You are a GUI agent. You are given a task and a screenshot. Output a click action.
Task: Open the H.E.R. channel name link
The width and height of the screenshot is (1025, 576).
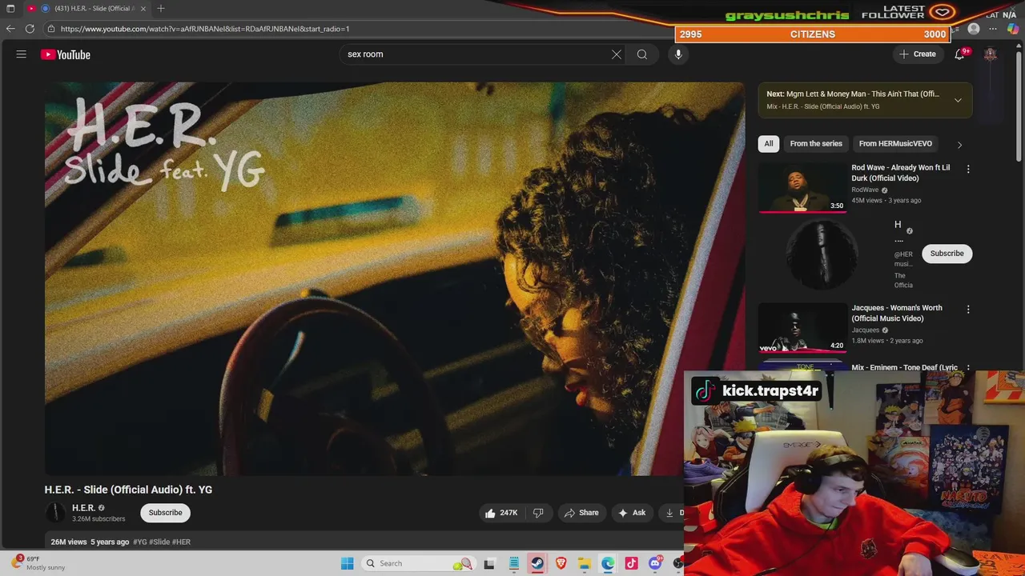click(x=83, y=508)
